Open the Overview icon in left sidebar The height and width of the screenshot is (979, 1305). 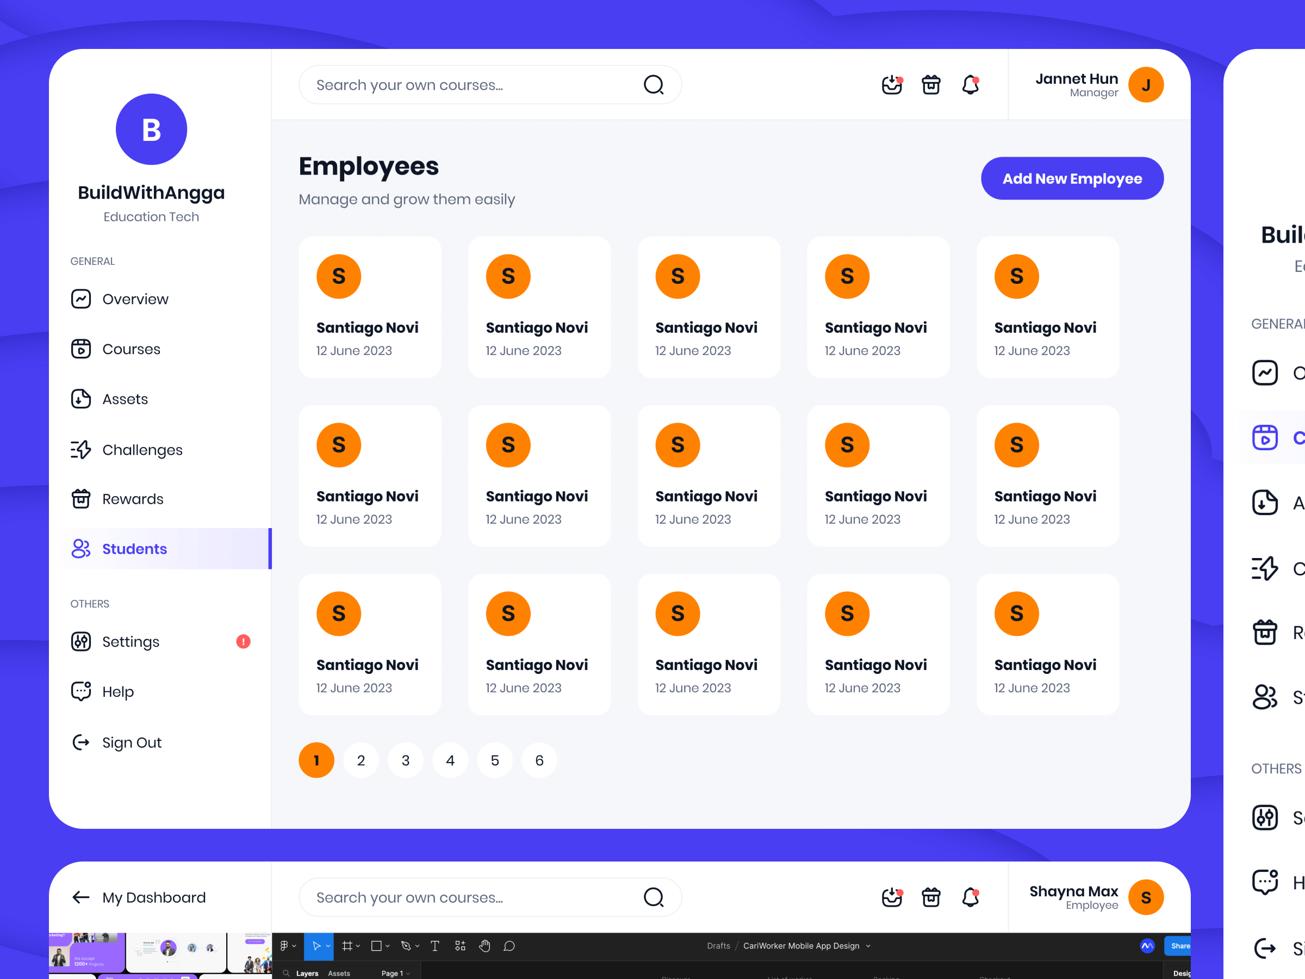click(x=81, y=299)
